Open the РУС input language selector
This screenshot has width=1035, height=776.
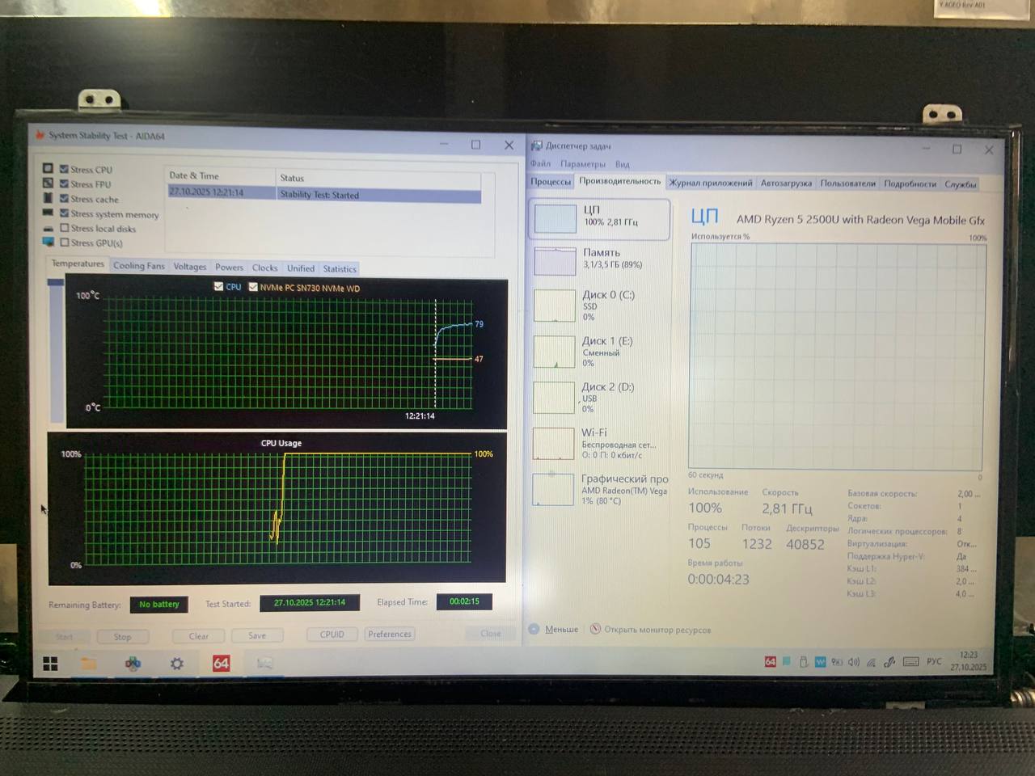(x=934, y=661)
